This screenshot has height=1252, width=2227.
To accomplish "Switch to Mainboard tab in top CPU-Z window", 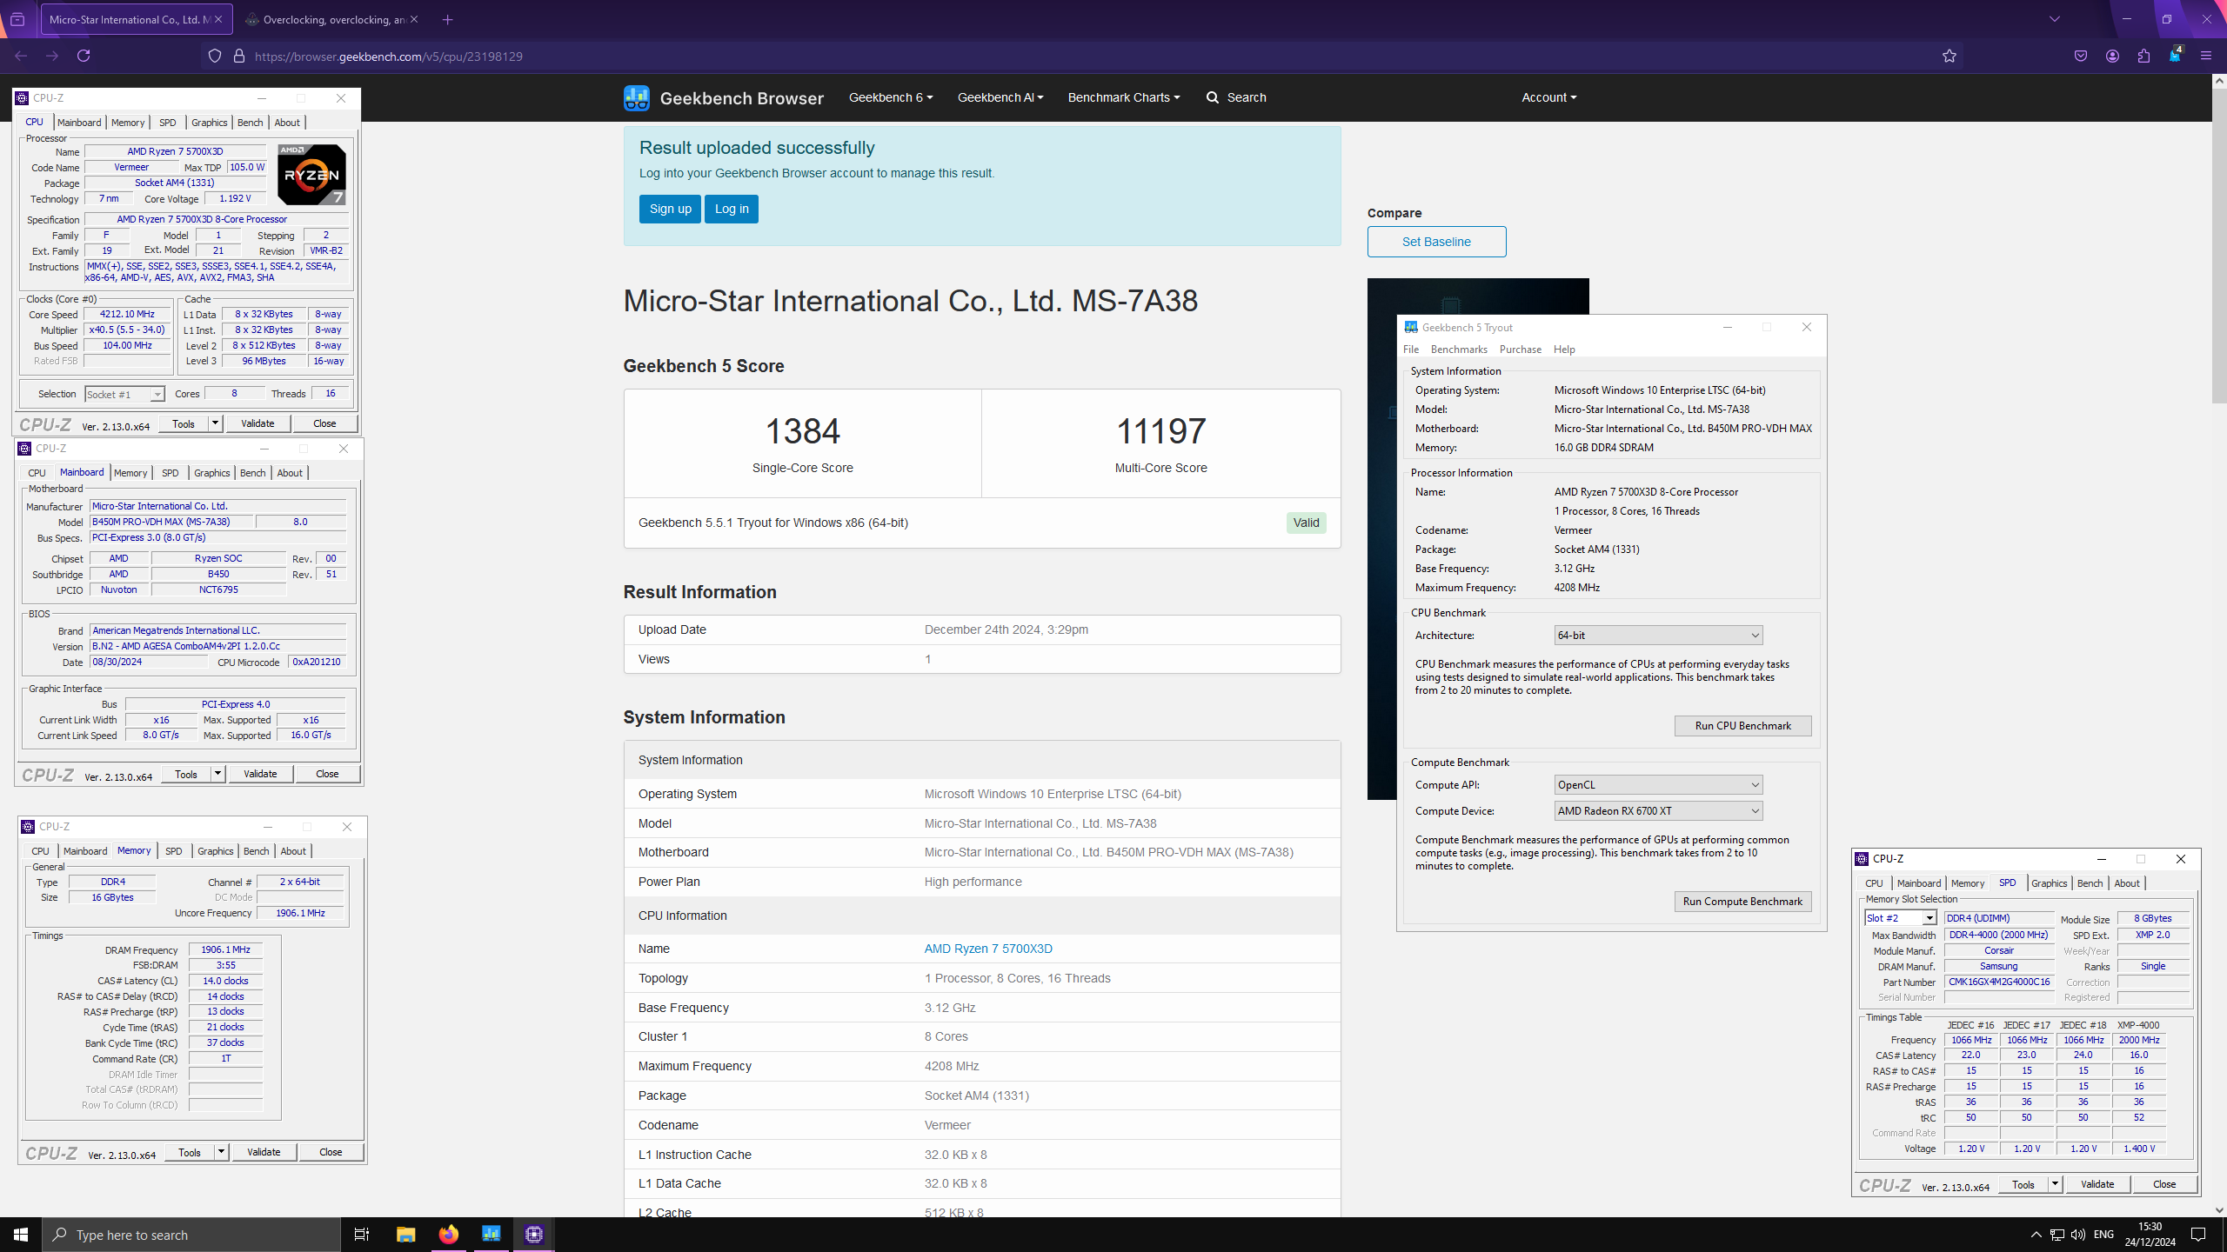I will [x=79, y=123].
